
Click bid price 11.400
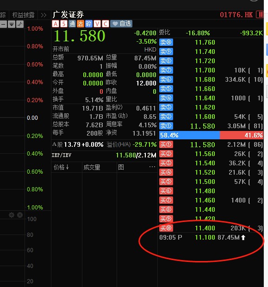[205, 228]
